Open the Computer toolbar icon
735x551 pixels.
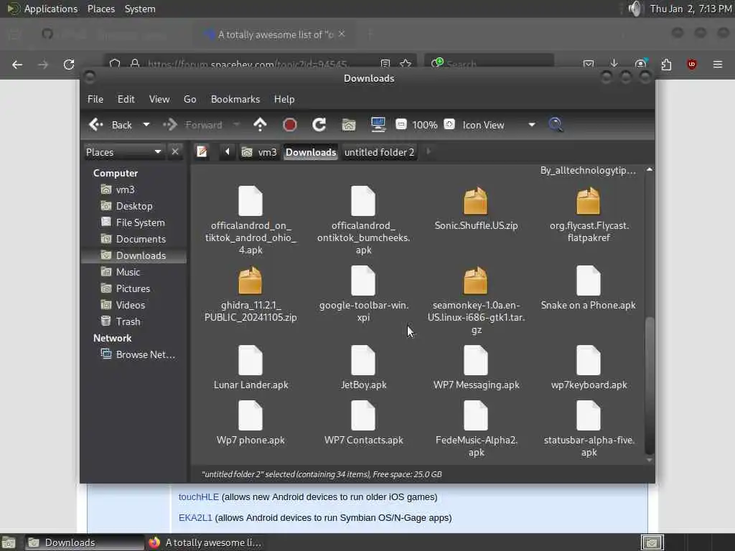(378, 124)
